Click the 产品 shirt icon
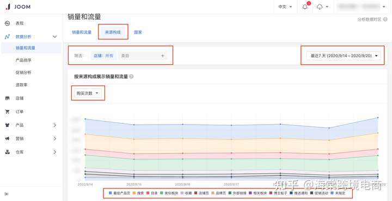Image resolution: width=392 pixels, height=201 pixels. [7, 125]
